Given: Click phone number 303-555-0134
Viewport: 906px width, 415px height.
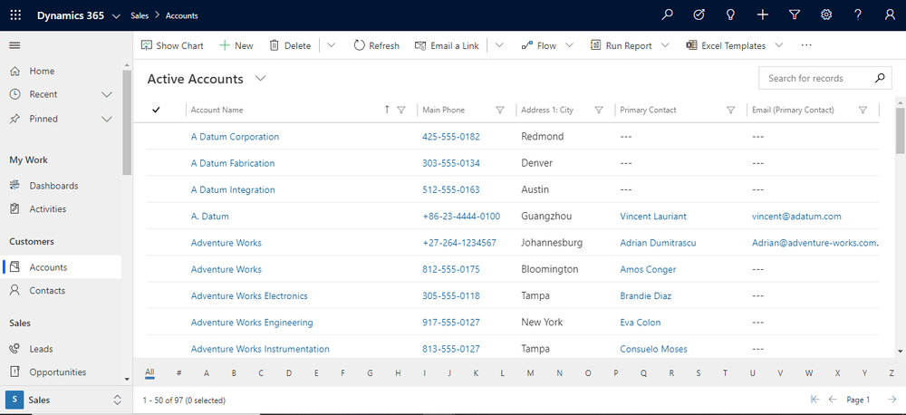Looking at the screenshot, I should [x=450, y=163].
